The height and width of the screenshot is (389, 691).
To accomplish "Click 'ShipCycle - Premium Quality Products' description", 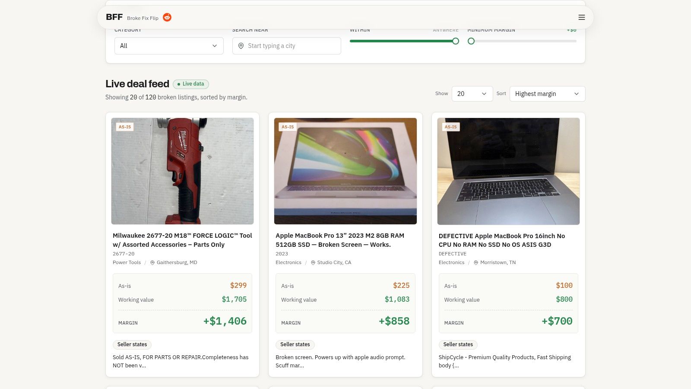I will (505, 361).
